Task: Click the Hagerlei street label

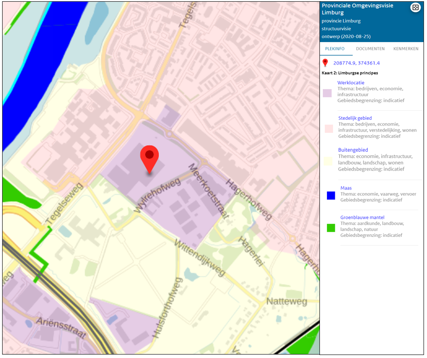Action: pyautogui.click(x=251, y=251)
